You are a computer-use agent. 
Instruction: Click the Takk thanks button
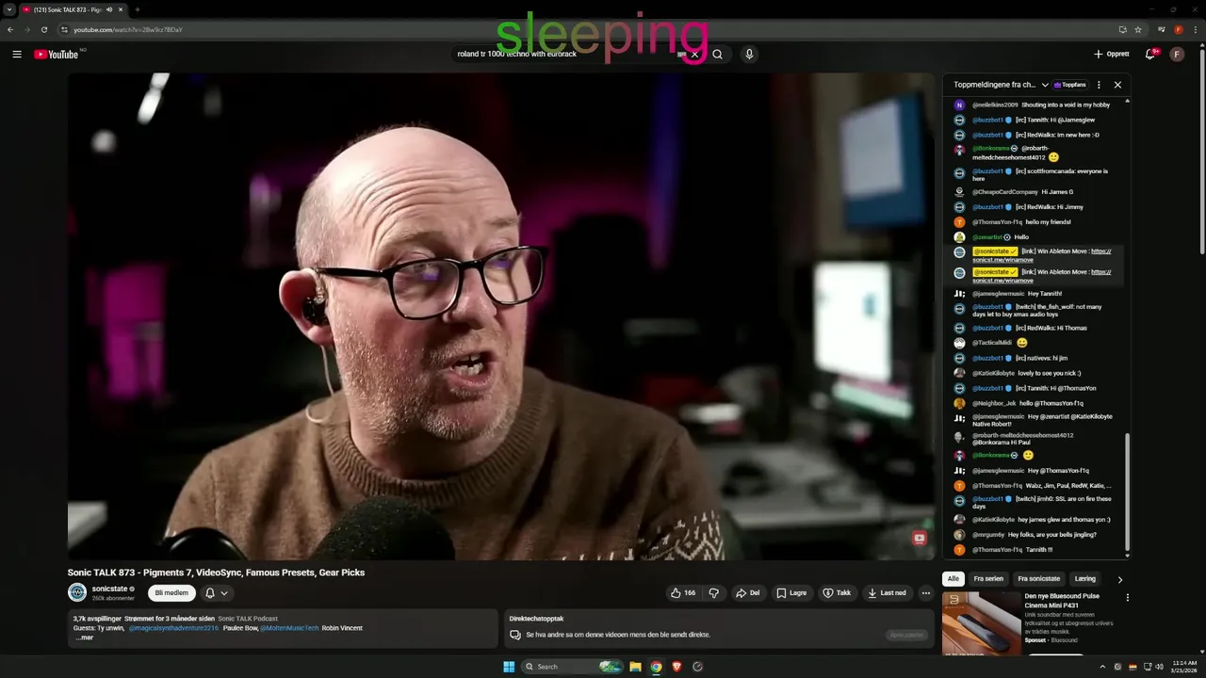point(837,593)
